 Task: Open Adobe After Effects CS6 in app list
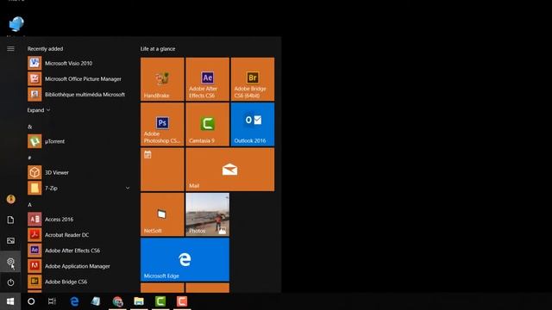pyautogui.click(x=79, y=251)
